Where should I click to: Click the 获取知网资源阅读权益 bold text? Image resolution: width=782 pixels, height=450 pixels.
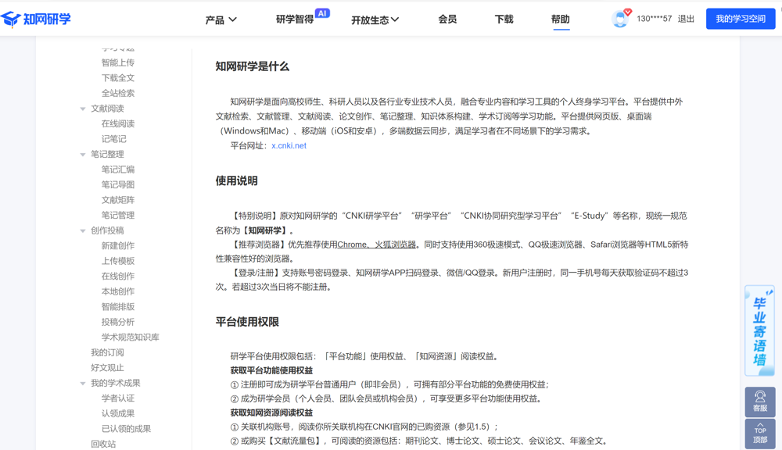click(x=271, y=412)
